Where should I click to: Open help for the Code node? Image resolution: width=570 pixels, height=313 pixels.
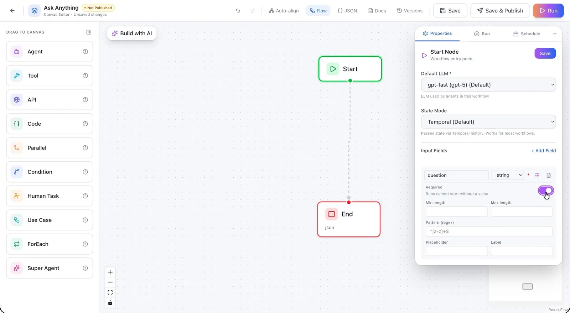(85, 124)
